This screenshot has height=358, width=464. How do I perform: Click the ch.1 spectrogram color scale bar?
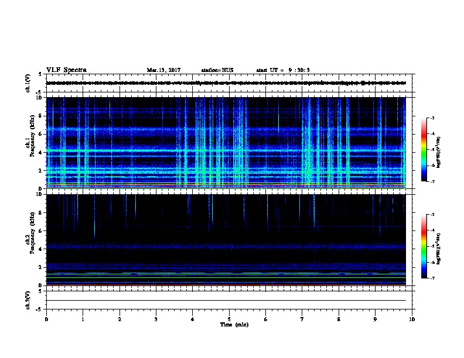click(x=424, y=150)
